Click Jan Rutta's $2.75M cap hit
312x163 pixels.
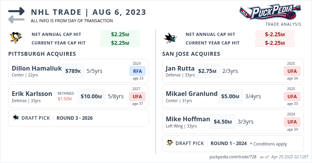coord(207,71)
